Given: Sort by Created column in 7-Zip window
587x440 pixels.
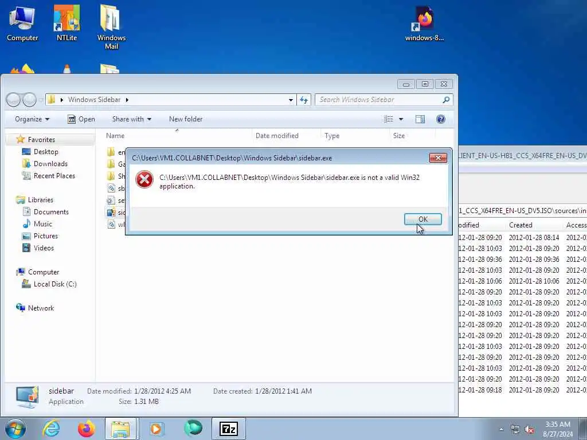Looking at the screenshot, I should [521, 225].
